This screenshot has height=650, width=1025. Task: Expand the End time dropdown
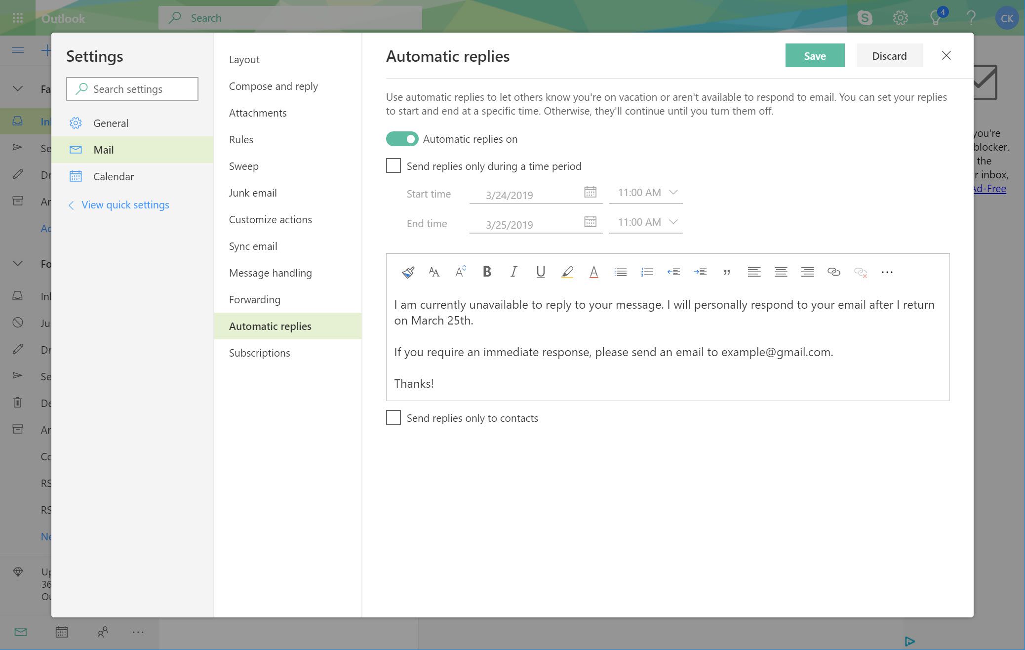[672, 222]
